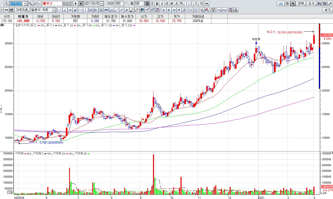Open the '전략' strategy dropdown
Viewport: 333px width, 199px height.
pyautogui.click(x=301, y=4)
